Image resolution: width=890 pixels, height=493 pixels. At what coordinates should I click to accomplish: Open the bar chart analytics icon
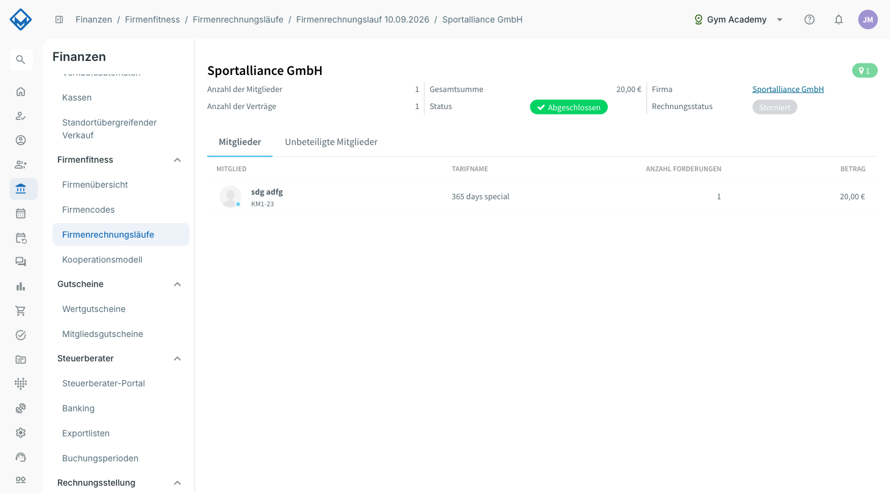coord(21,286)
